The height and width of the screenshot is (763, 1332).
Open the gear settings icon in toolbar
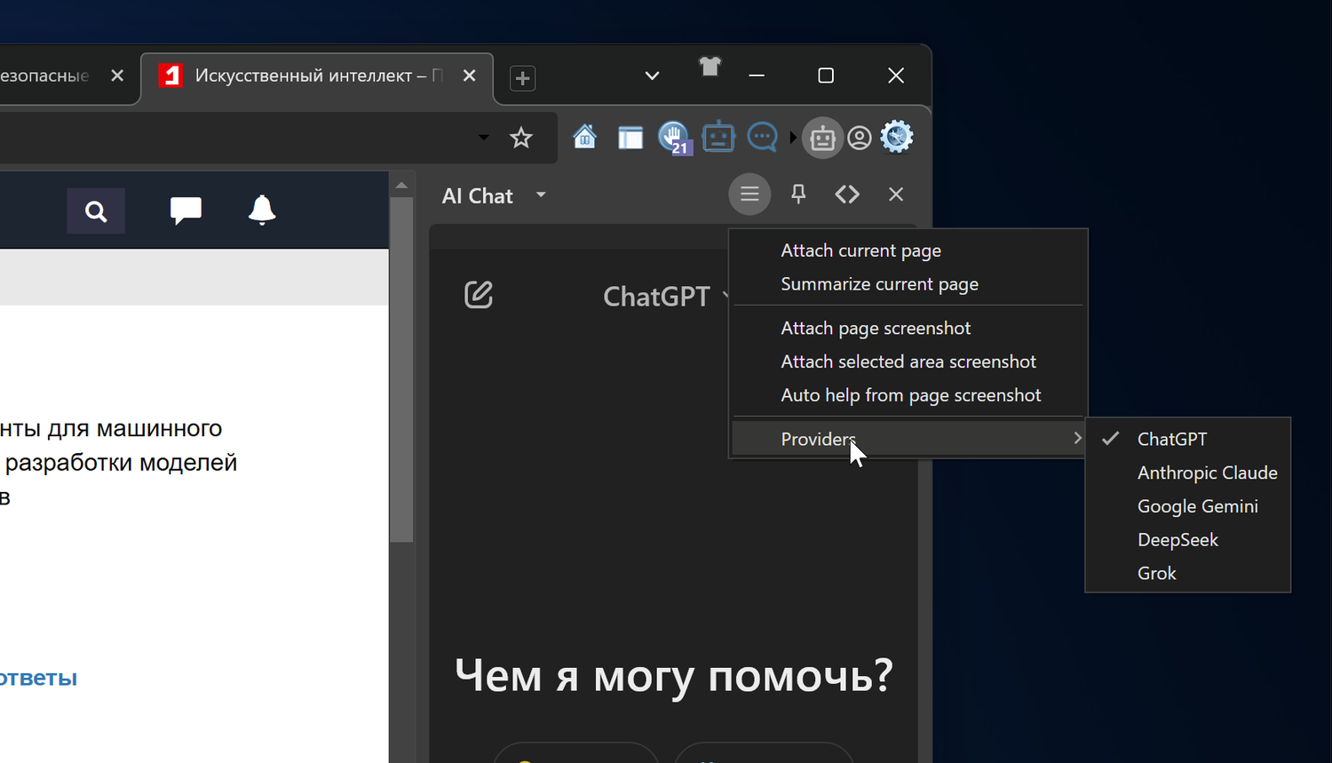coord(897,137)
